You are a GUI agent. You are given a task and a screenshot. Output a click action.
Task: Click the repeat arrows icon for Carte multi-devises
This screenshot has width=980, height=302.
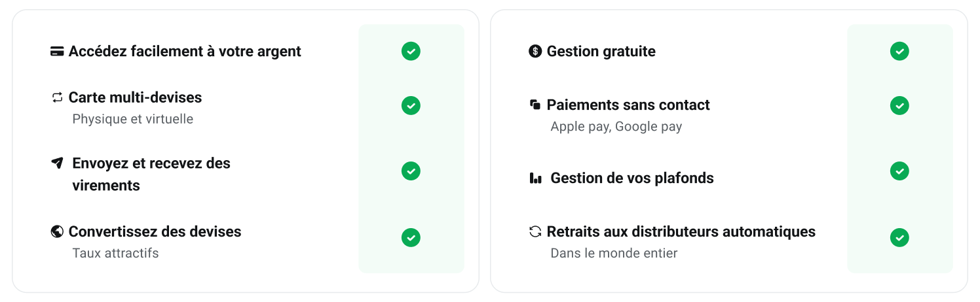pos(57,97)
